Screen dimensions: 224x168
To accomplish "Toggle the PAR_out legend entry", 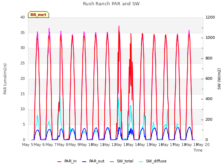I will tap(93, 161).
